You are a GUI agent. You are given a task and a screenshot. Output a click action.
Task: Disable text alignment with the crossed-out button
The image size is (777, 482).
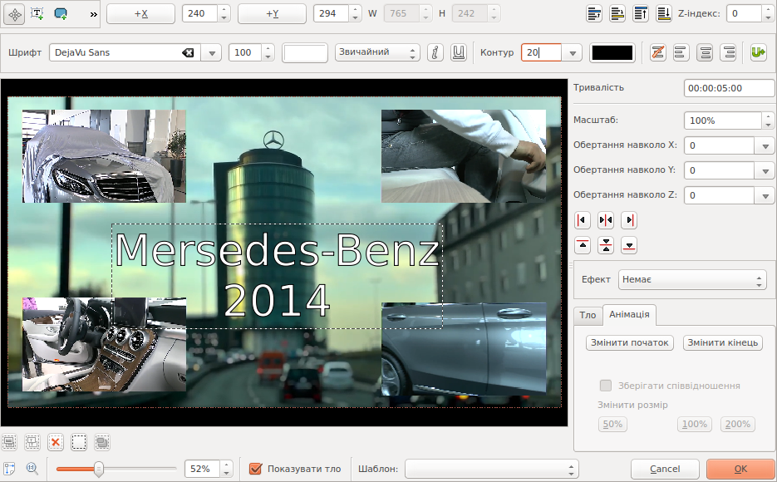click(657, 52)
